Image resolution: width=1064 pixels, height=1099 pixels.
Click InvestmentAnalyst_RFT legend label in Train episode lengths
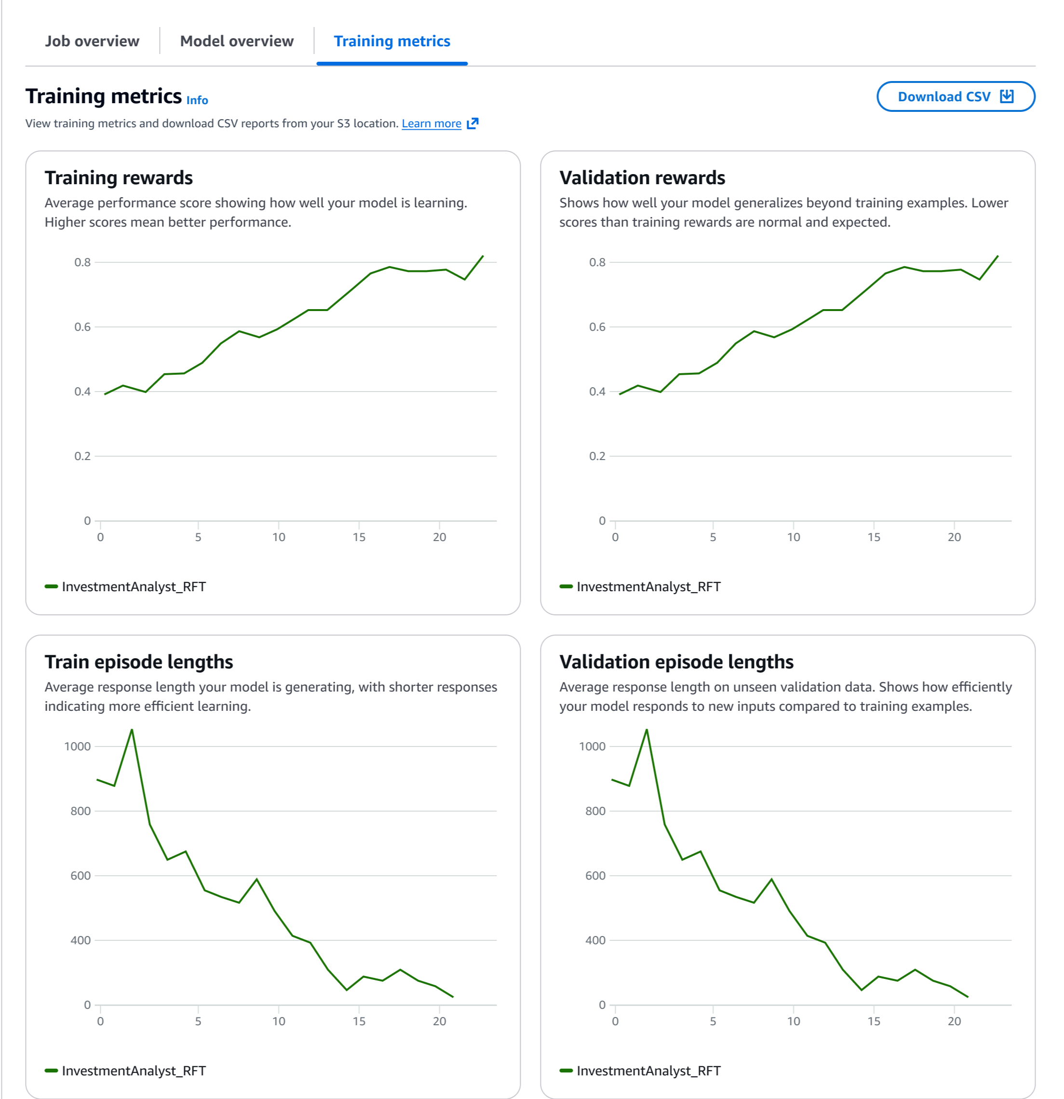pos(134,1071)
